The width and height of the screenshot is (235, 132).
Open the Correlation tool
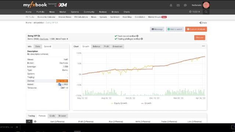140,17
